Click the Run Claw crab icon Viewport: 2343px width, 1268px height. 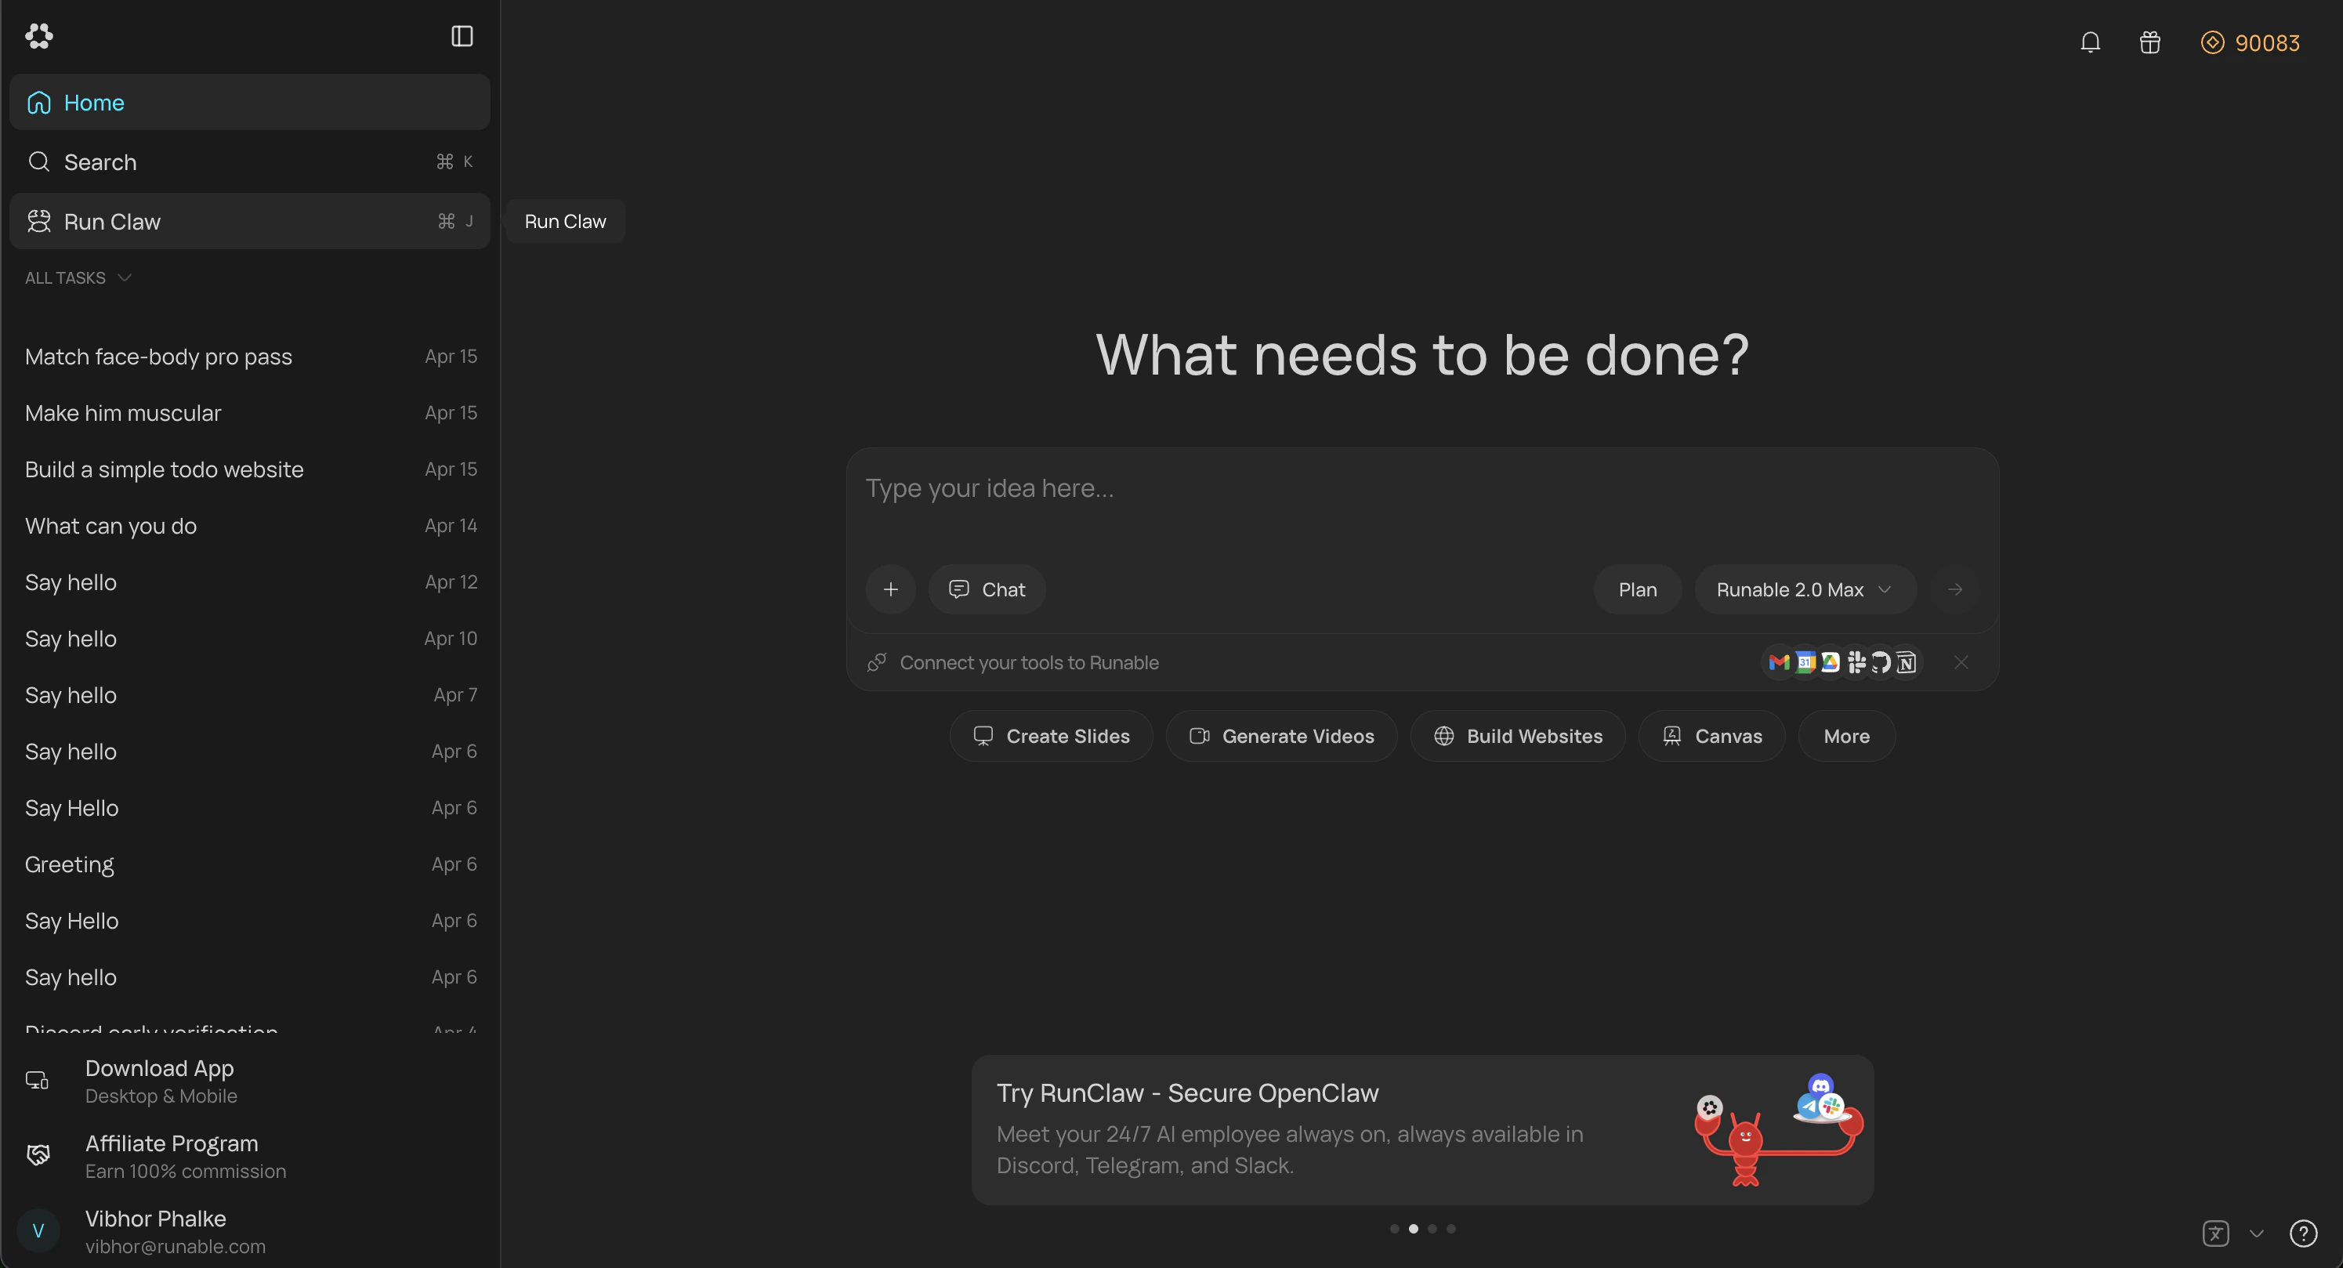tap(39, 221)
